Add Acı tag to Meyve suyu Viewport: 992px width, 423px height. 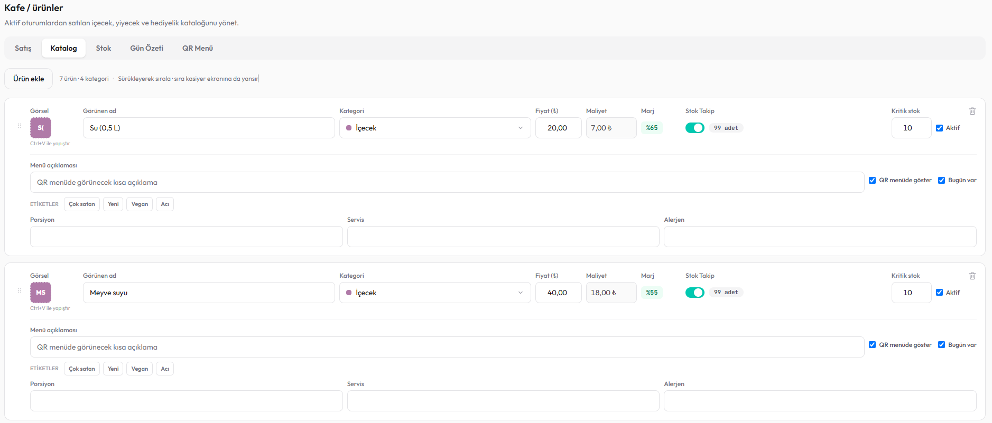165,369
